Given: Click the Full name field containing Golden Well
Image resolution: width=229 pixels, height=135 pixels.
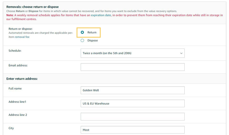Looking at the screenshot, I should [x=133, y=90].
